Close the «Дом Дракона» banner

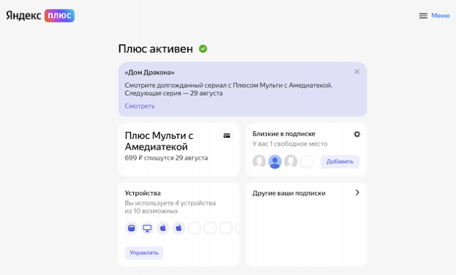(x=357, y=72)
